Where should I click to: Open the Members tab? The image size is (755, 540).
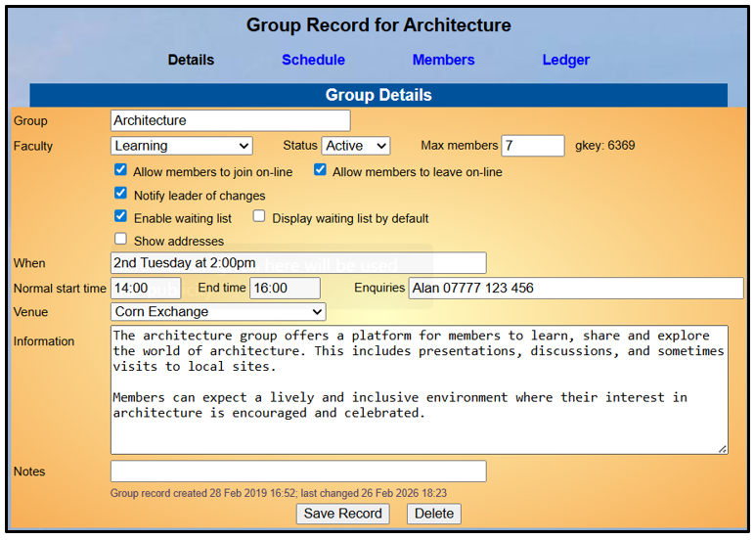(x=443, y=60)
